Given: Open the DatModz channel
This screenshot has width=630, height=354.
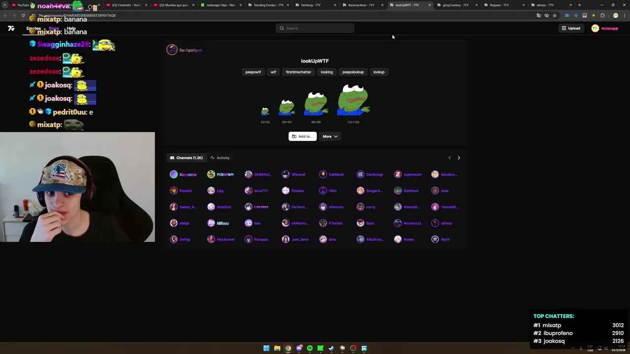Looking at the screenshot, I should tap(332, 175).
